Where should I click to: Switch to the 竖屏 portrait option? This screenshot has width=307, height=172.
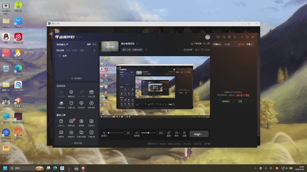94,44
